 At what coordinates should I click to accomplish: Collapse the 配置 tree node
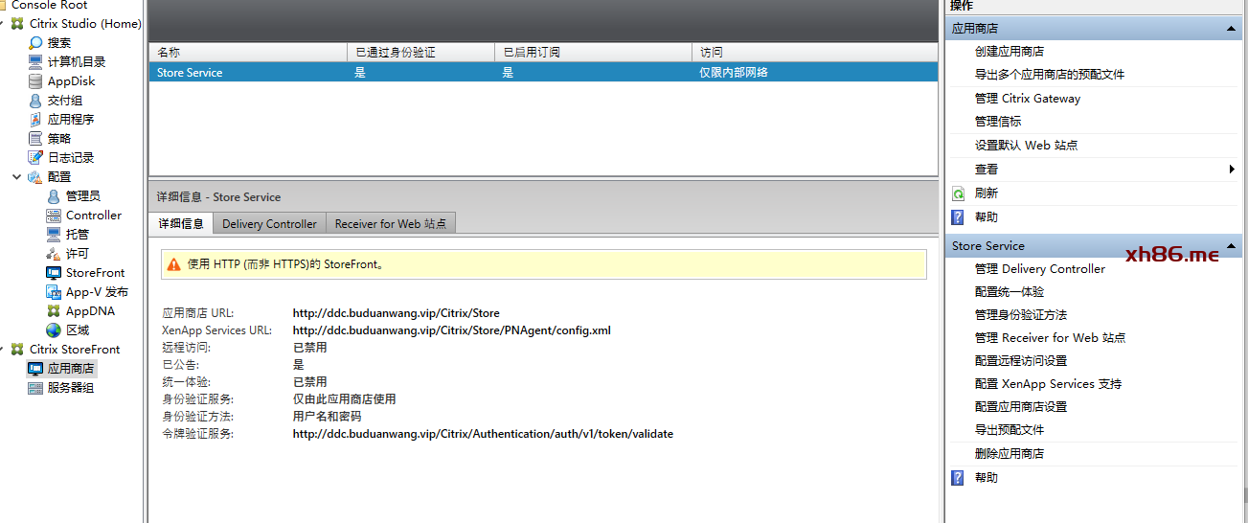17,176
